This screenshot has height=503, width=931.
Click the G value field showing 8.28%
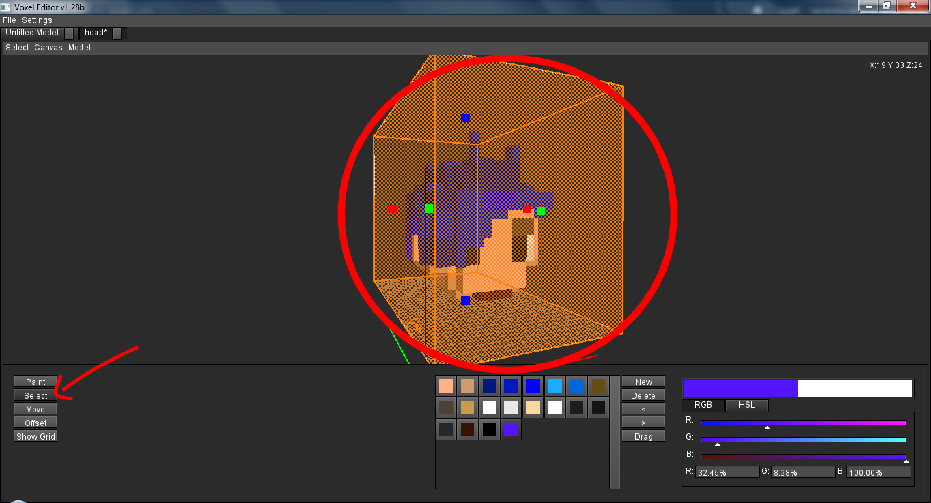pyautogui.click(x=802, y=472)
